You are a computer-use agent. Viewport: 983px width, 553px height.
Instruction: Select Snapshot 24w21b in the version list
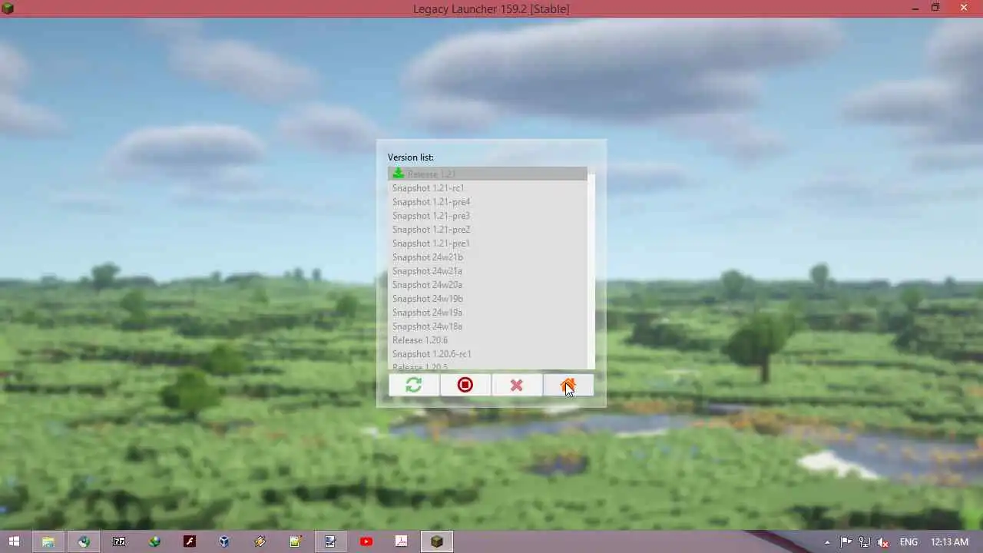click(x=488, y=257)
